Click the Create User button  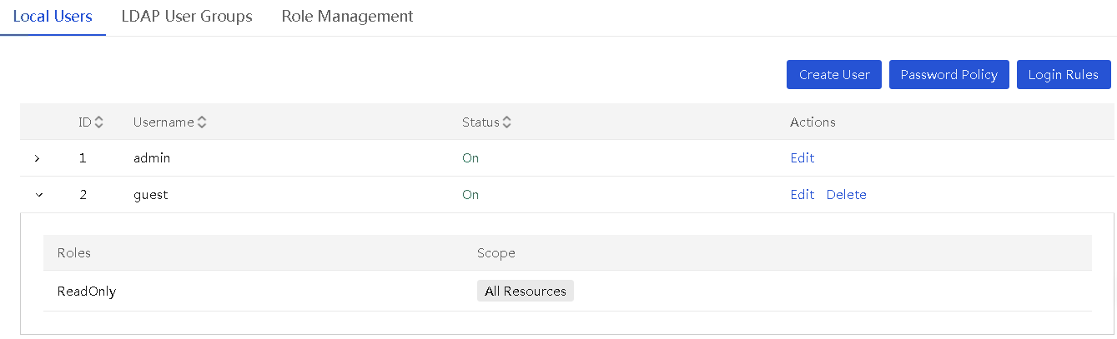coord(834,74)
